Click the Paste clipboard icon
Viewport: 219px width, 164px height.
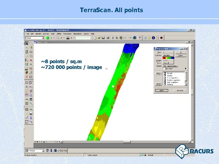(121, 38)
